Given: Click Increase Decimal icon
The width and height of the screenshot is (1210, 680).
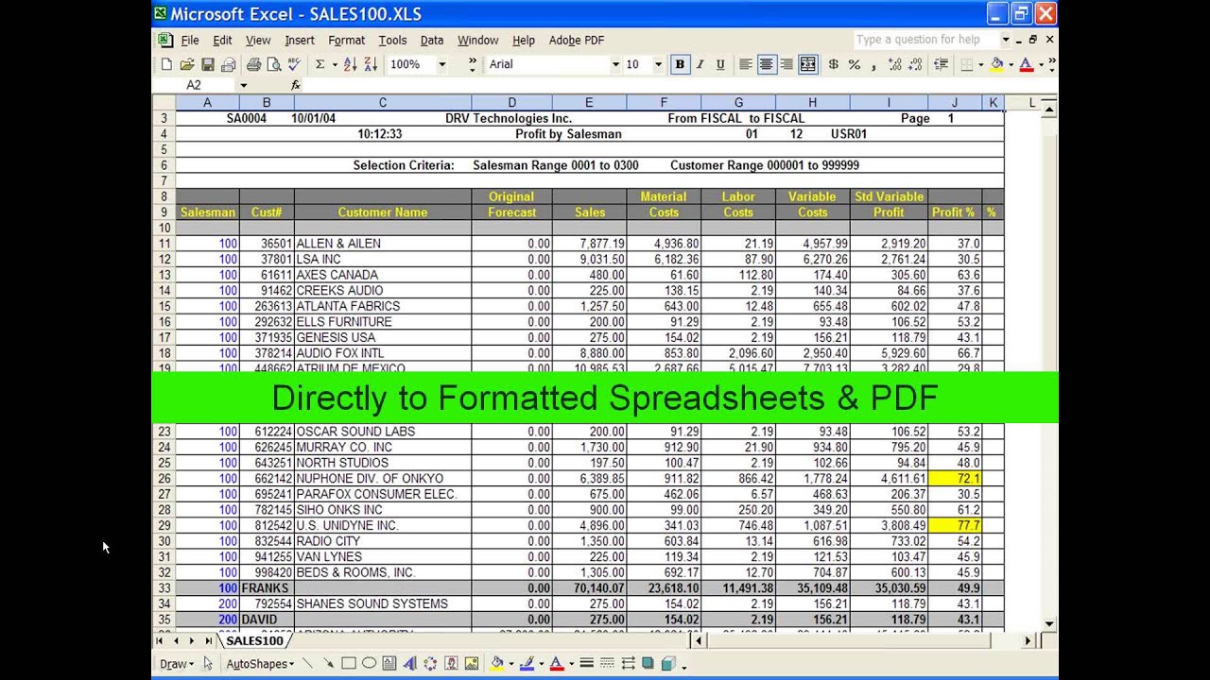Looking at the screenshot, I should coord(895,64).
